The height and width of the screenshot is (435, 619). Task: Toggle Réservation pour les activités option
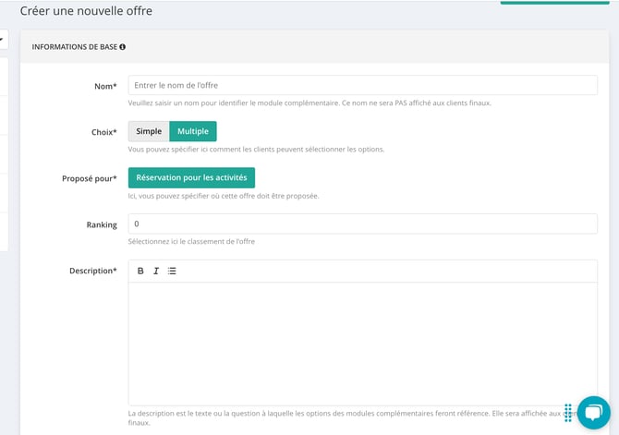191,177
